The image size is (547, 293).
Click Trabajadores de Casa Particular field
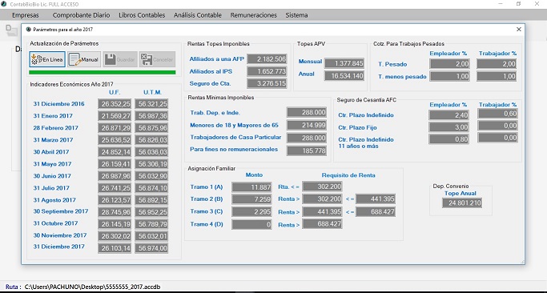(x=307, y=138)
